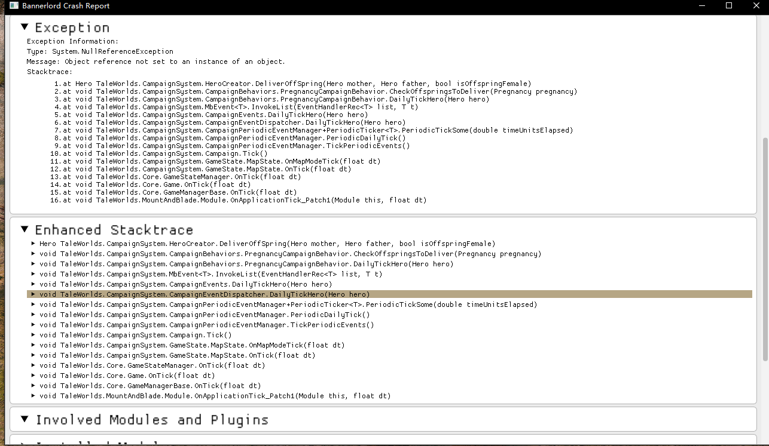This screenshot has height=446, width=769.
Task: Expand GameManagerBase.OnTick enhanced row
Action: [33, 386]
